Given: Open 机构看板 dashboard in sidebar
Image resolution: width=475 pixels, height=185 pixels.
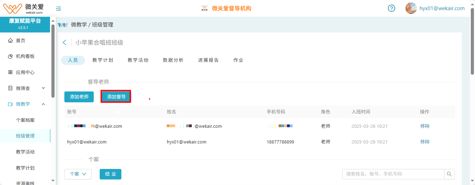Looking at the screenshot, I should tap(25, 57).
